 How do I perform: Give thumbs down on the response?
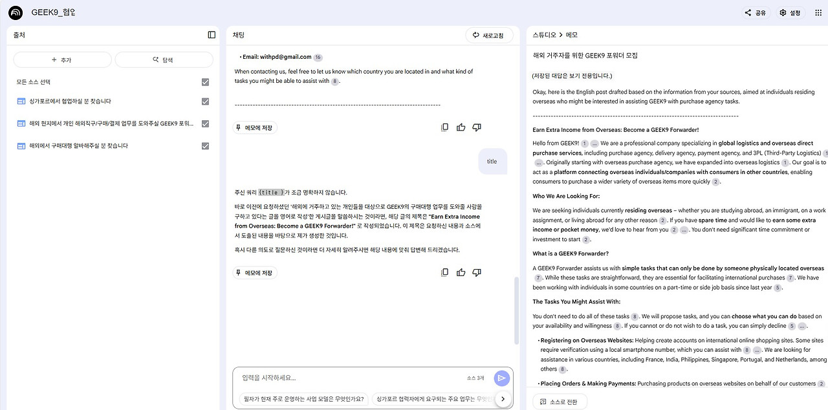[477, 272]
